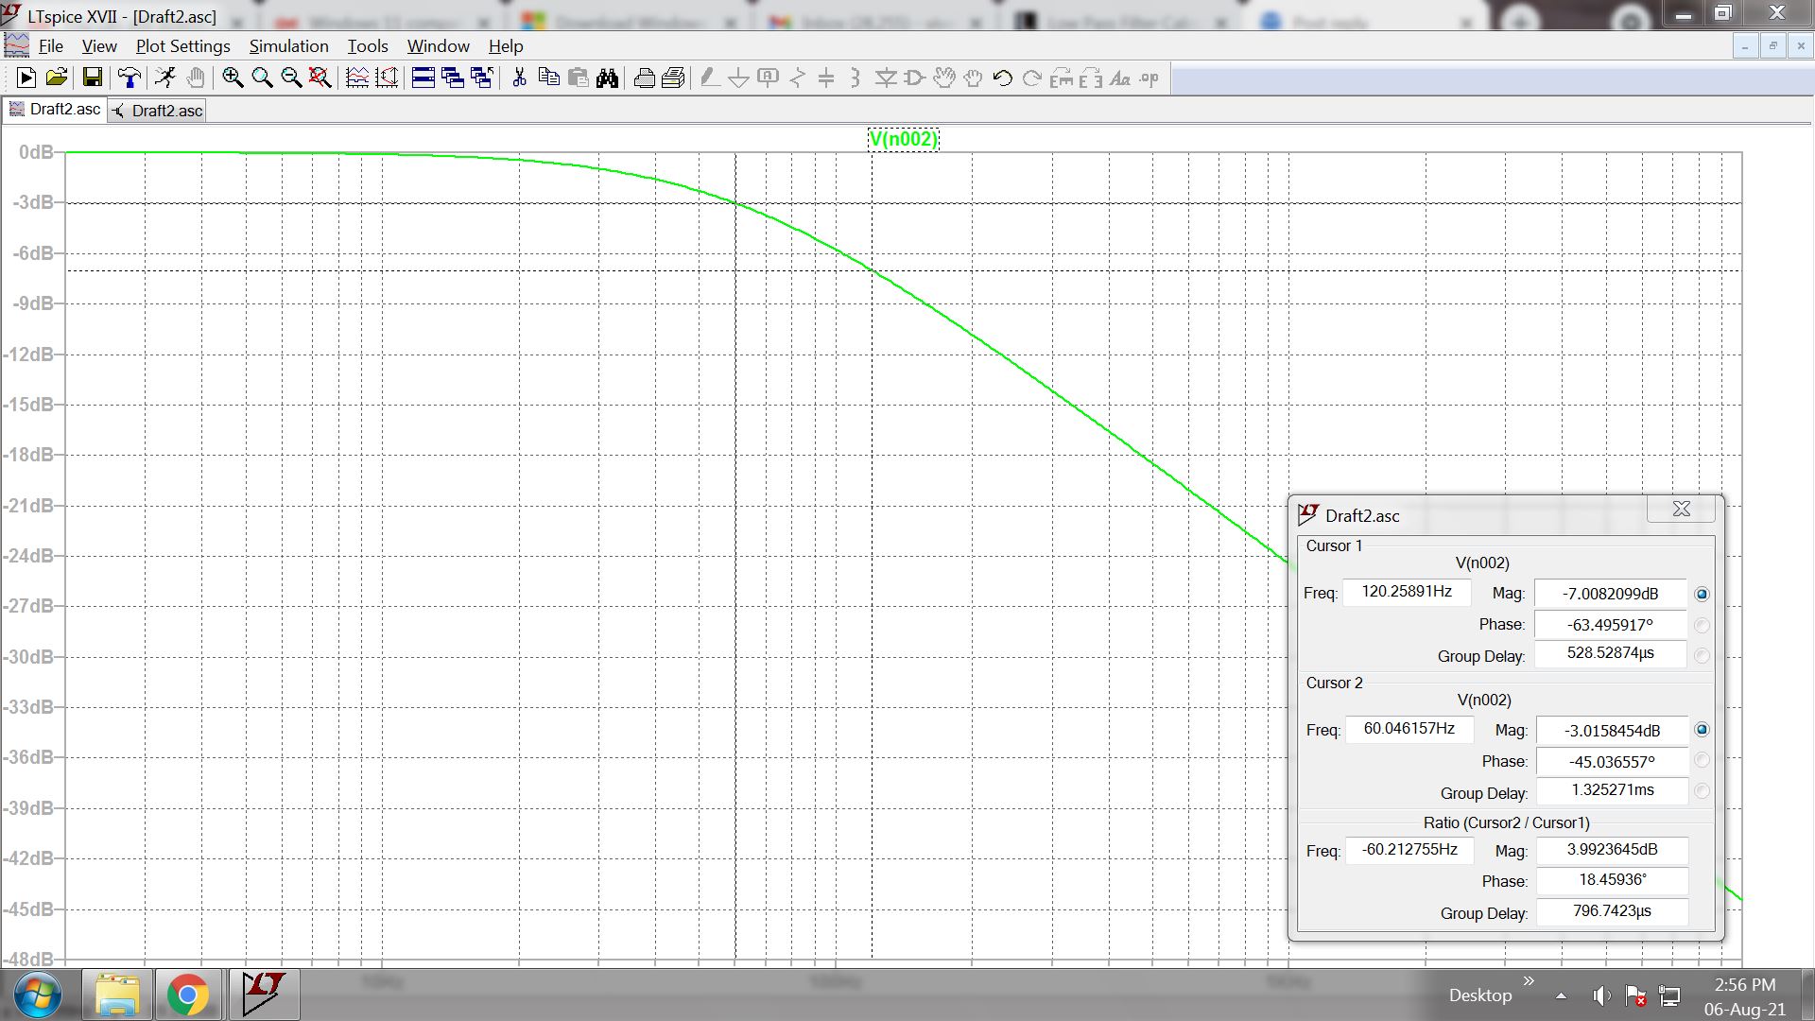Select Cursor 1 Mag radio button
The width and height of the screenshot is (1815, 1021).
tap(1702, 594)
